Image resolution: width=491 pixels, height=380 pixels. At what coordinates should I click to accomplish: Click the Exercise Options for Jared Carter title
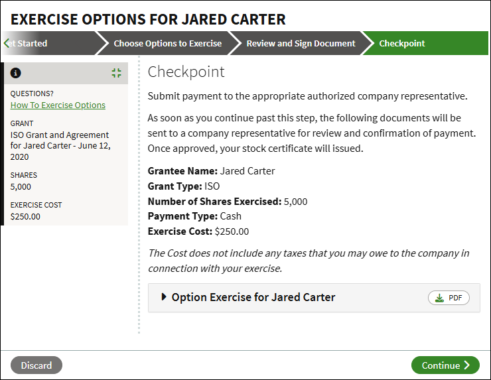tap(148, 19)
